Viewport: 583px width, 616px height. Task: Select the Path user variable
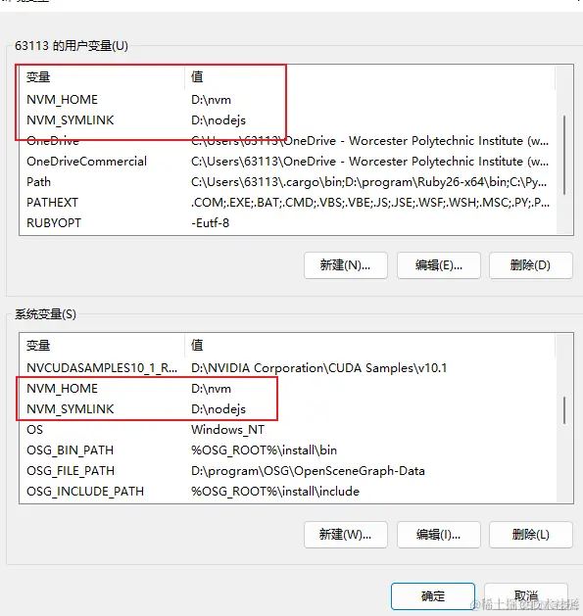pos(288,182)
